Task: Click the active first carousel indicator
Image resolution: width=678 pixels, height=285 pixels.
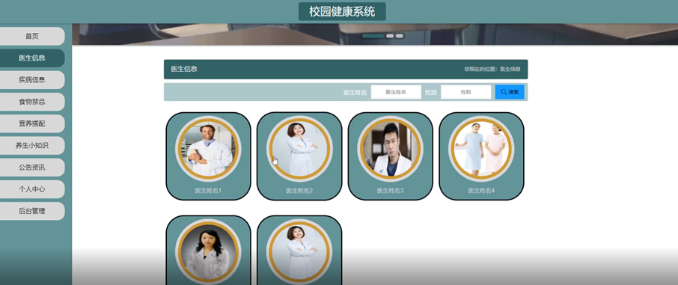Action: 373,36
